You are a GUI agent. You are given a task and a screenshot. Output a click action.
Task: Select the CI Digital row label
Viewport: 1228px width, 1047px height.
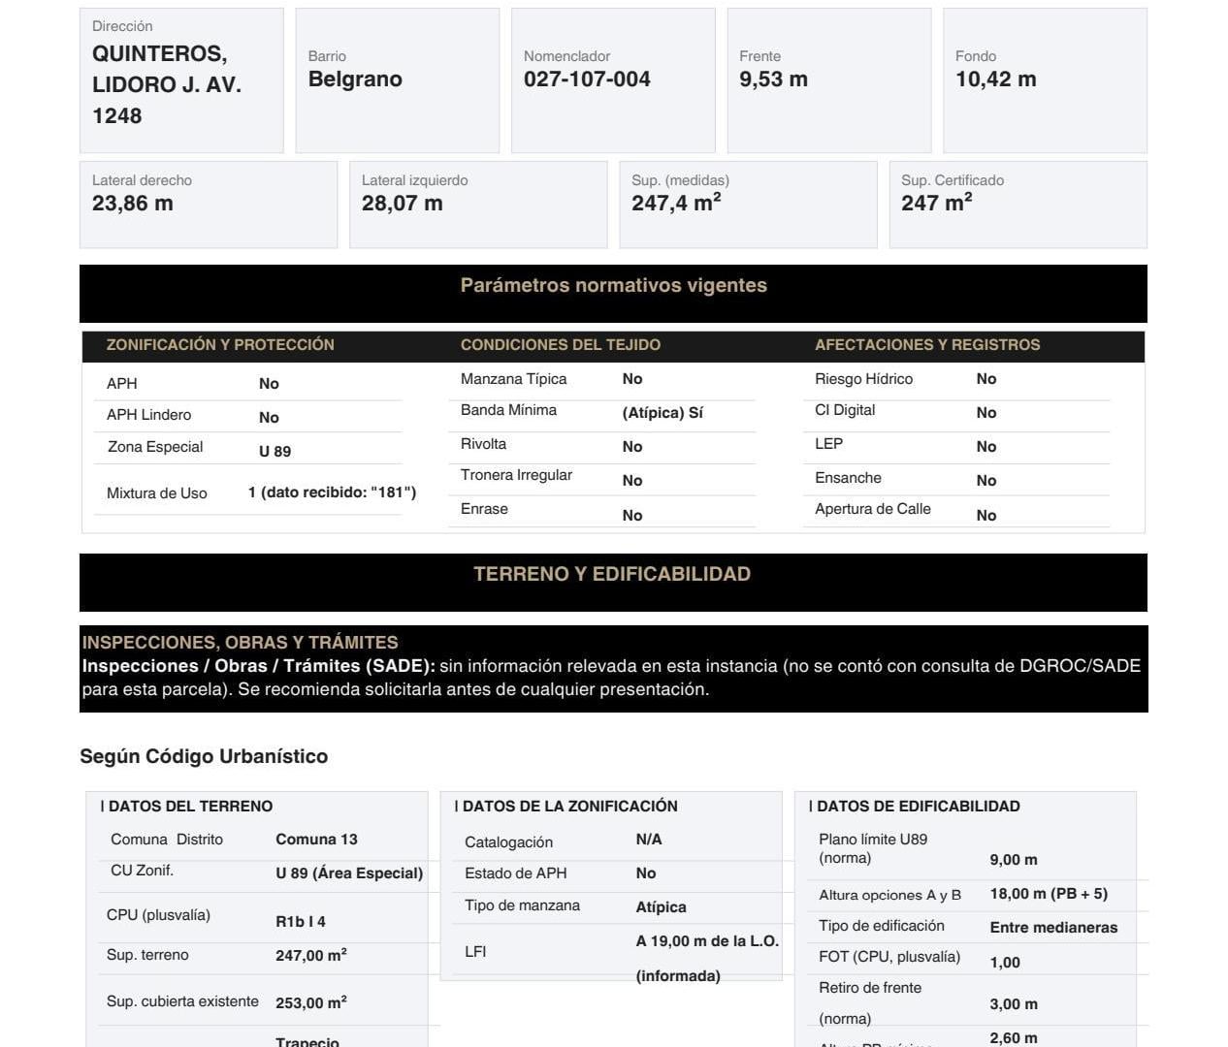click(845, 410)
